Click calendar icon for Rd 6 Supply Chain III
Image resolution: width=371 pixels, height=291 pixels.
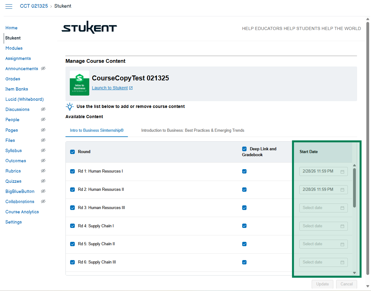[342, 263]
